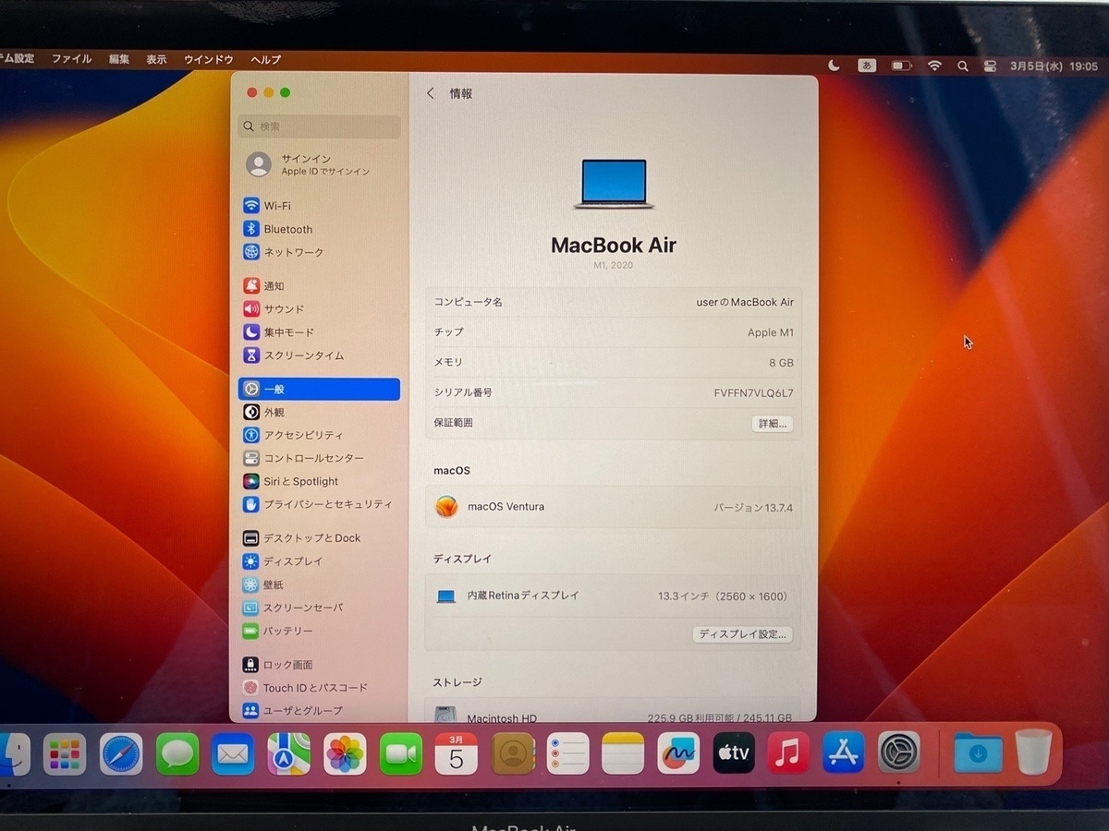The image size is (1109, 831).
Task: Open Messages from the Dock
Action: tap(177, 754)
